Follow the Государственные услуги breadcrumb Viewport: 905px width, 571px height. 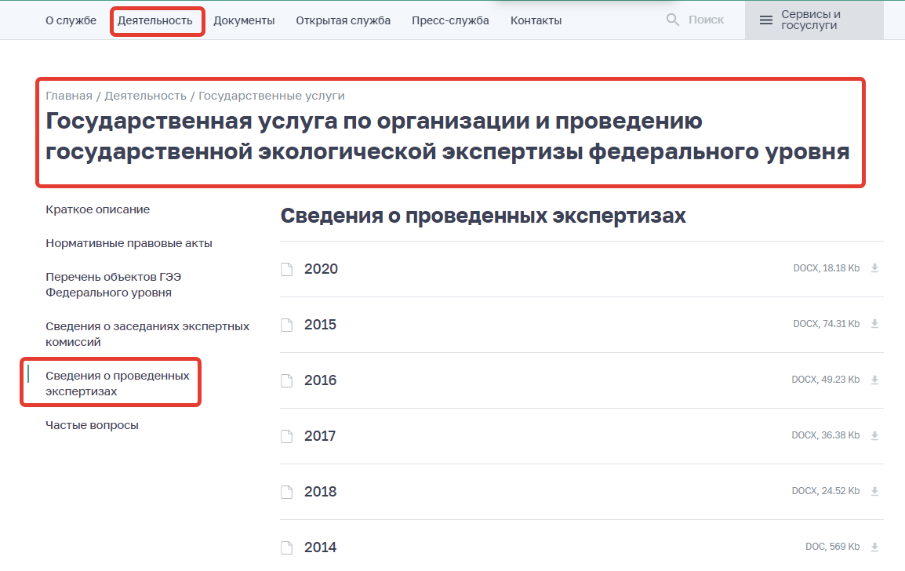[x=271, y=96]
